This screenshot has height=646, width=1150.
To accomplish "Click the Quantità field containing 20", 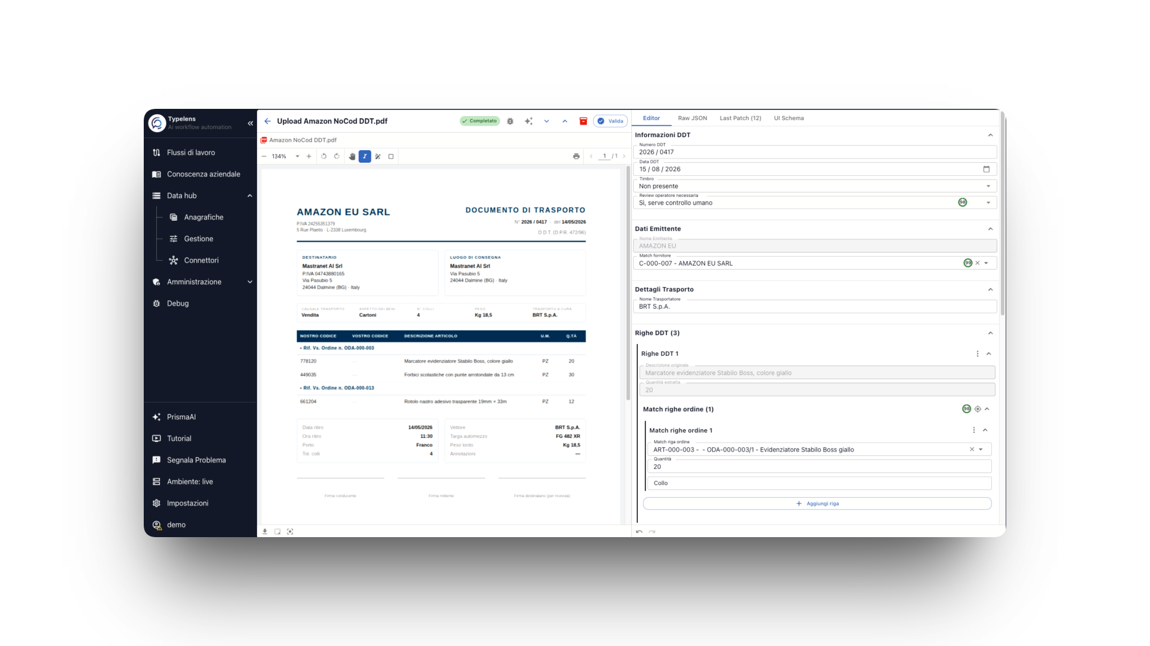I will click(x=819, y=467).
